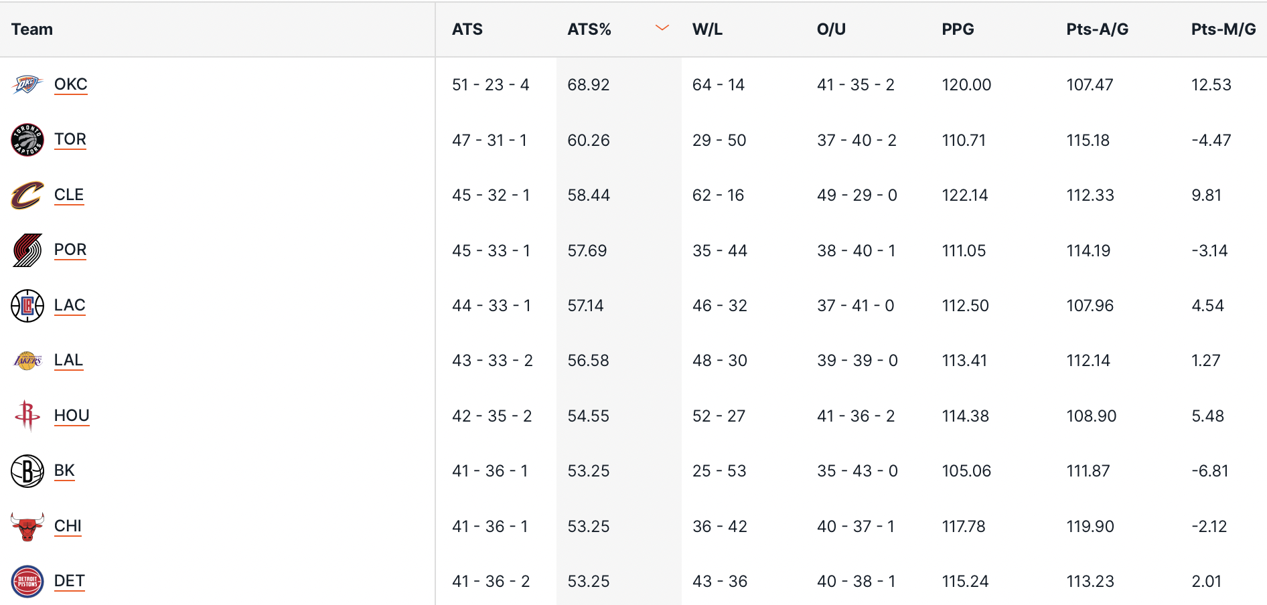The height and width of the screenshot is (605, 1267).
Task: Click the Toronto Raptors logo icon
Action: point(27,140)
